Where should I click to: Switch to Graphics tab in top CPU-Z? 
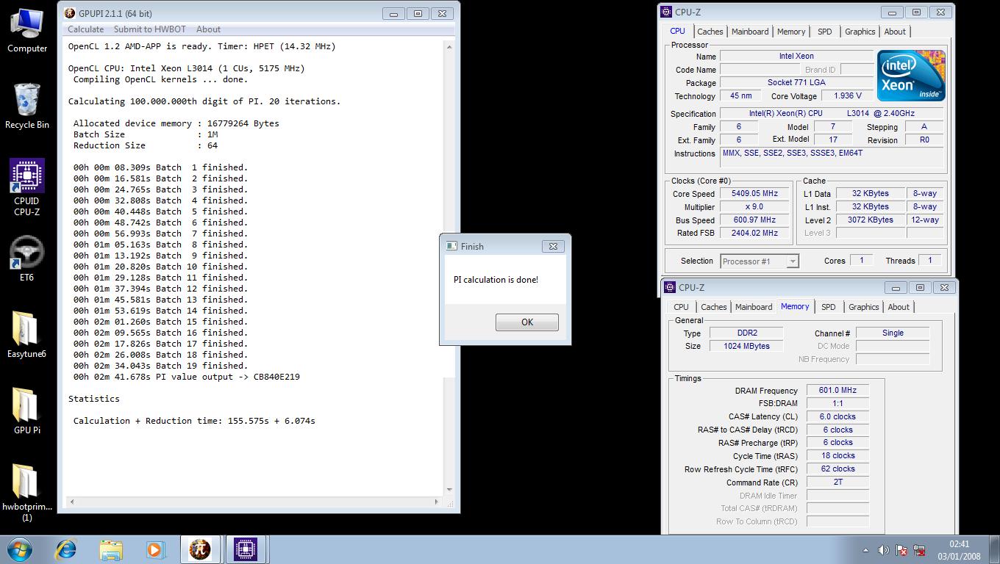860,32
